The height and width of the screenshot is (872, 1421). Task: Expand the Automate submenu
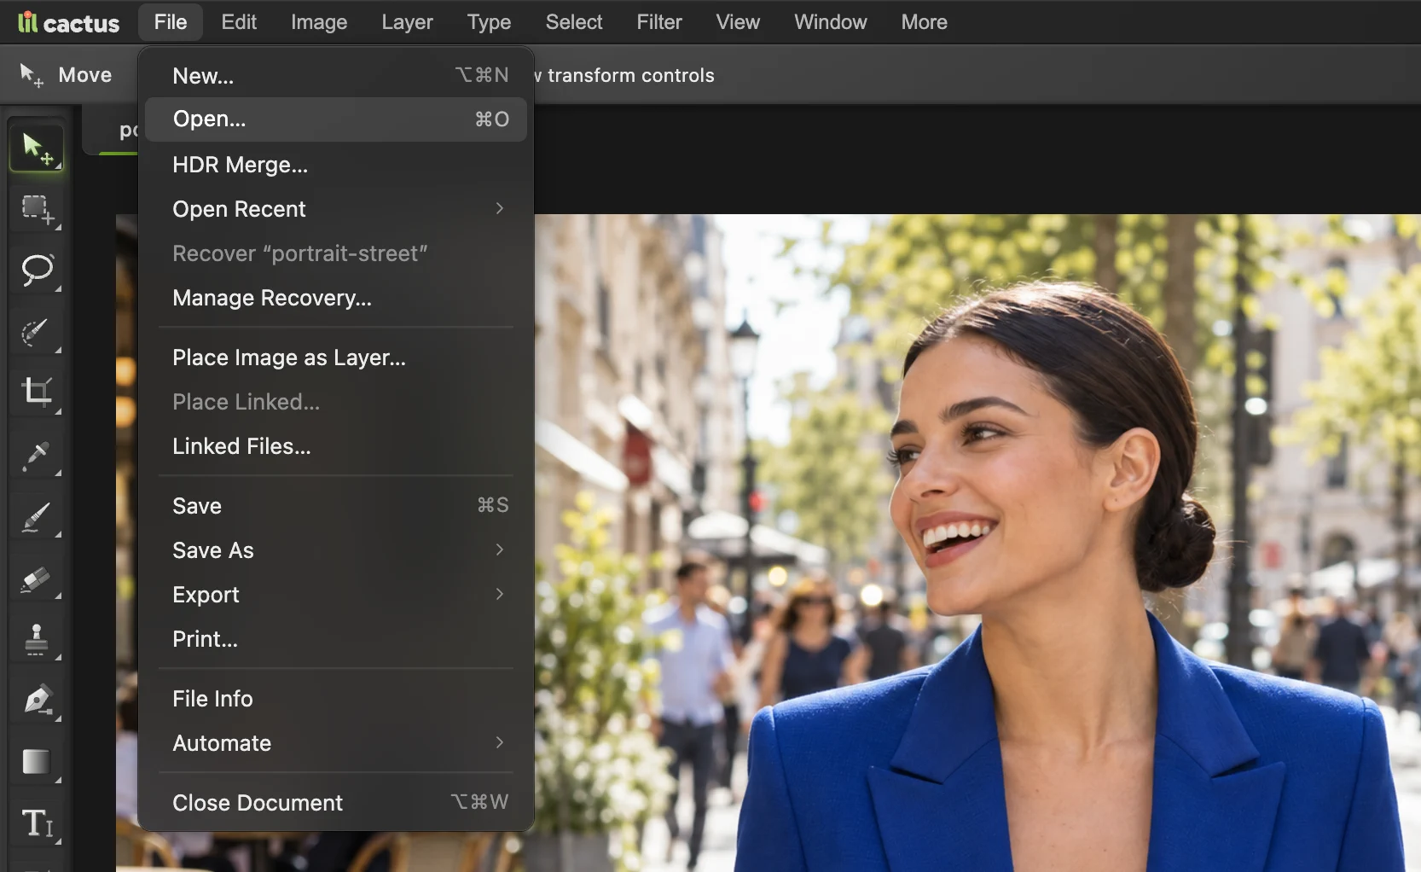click(336, 743)
